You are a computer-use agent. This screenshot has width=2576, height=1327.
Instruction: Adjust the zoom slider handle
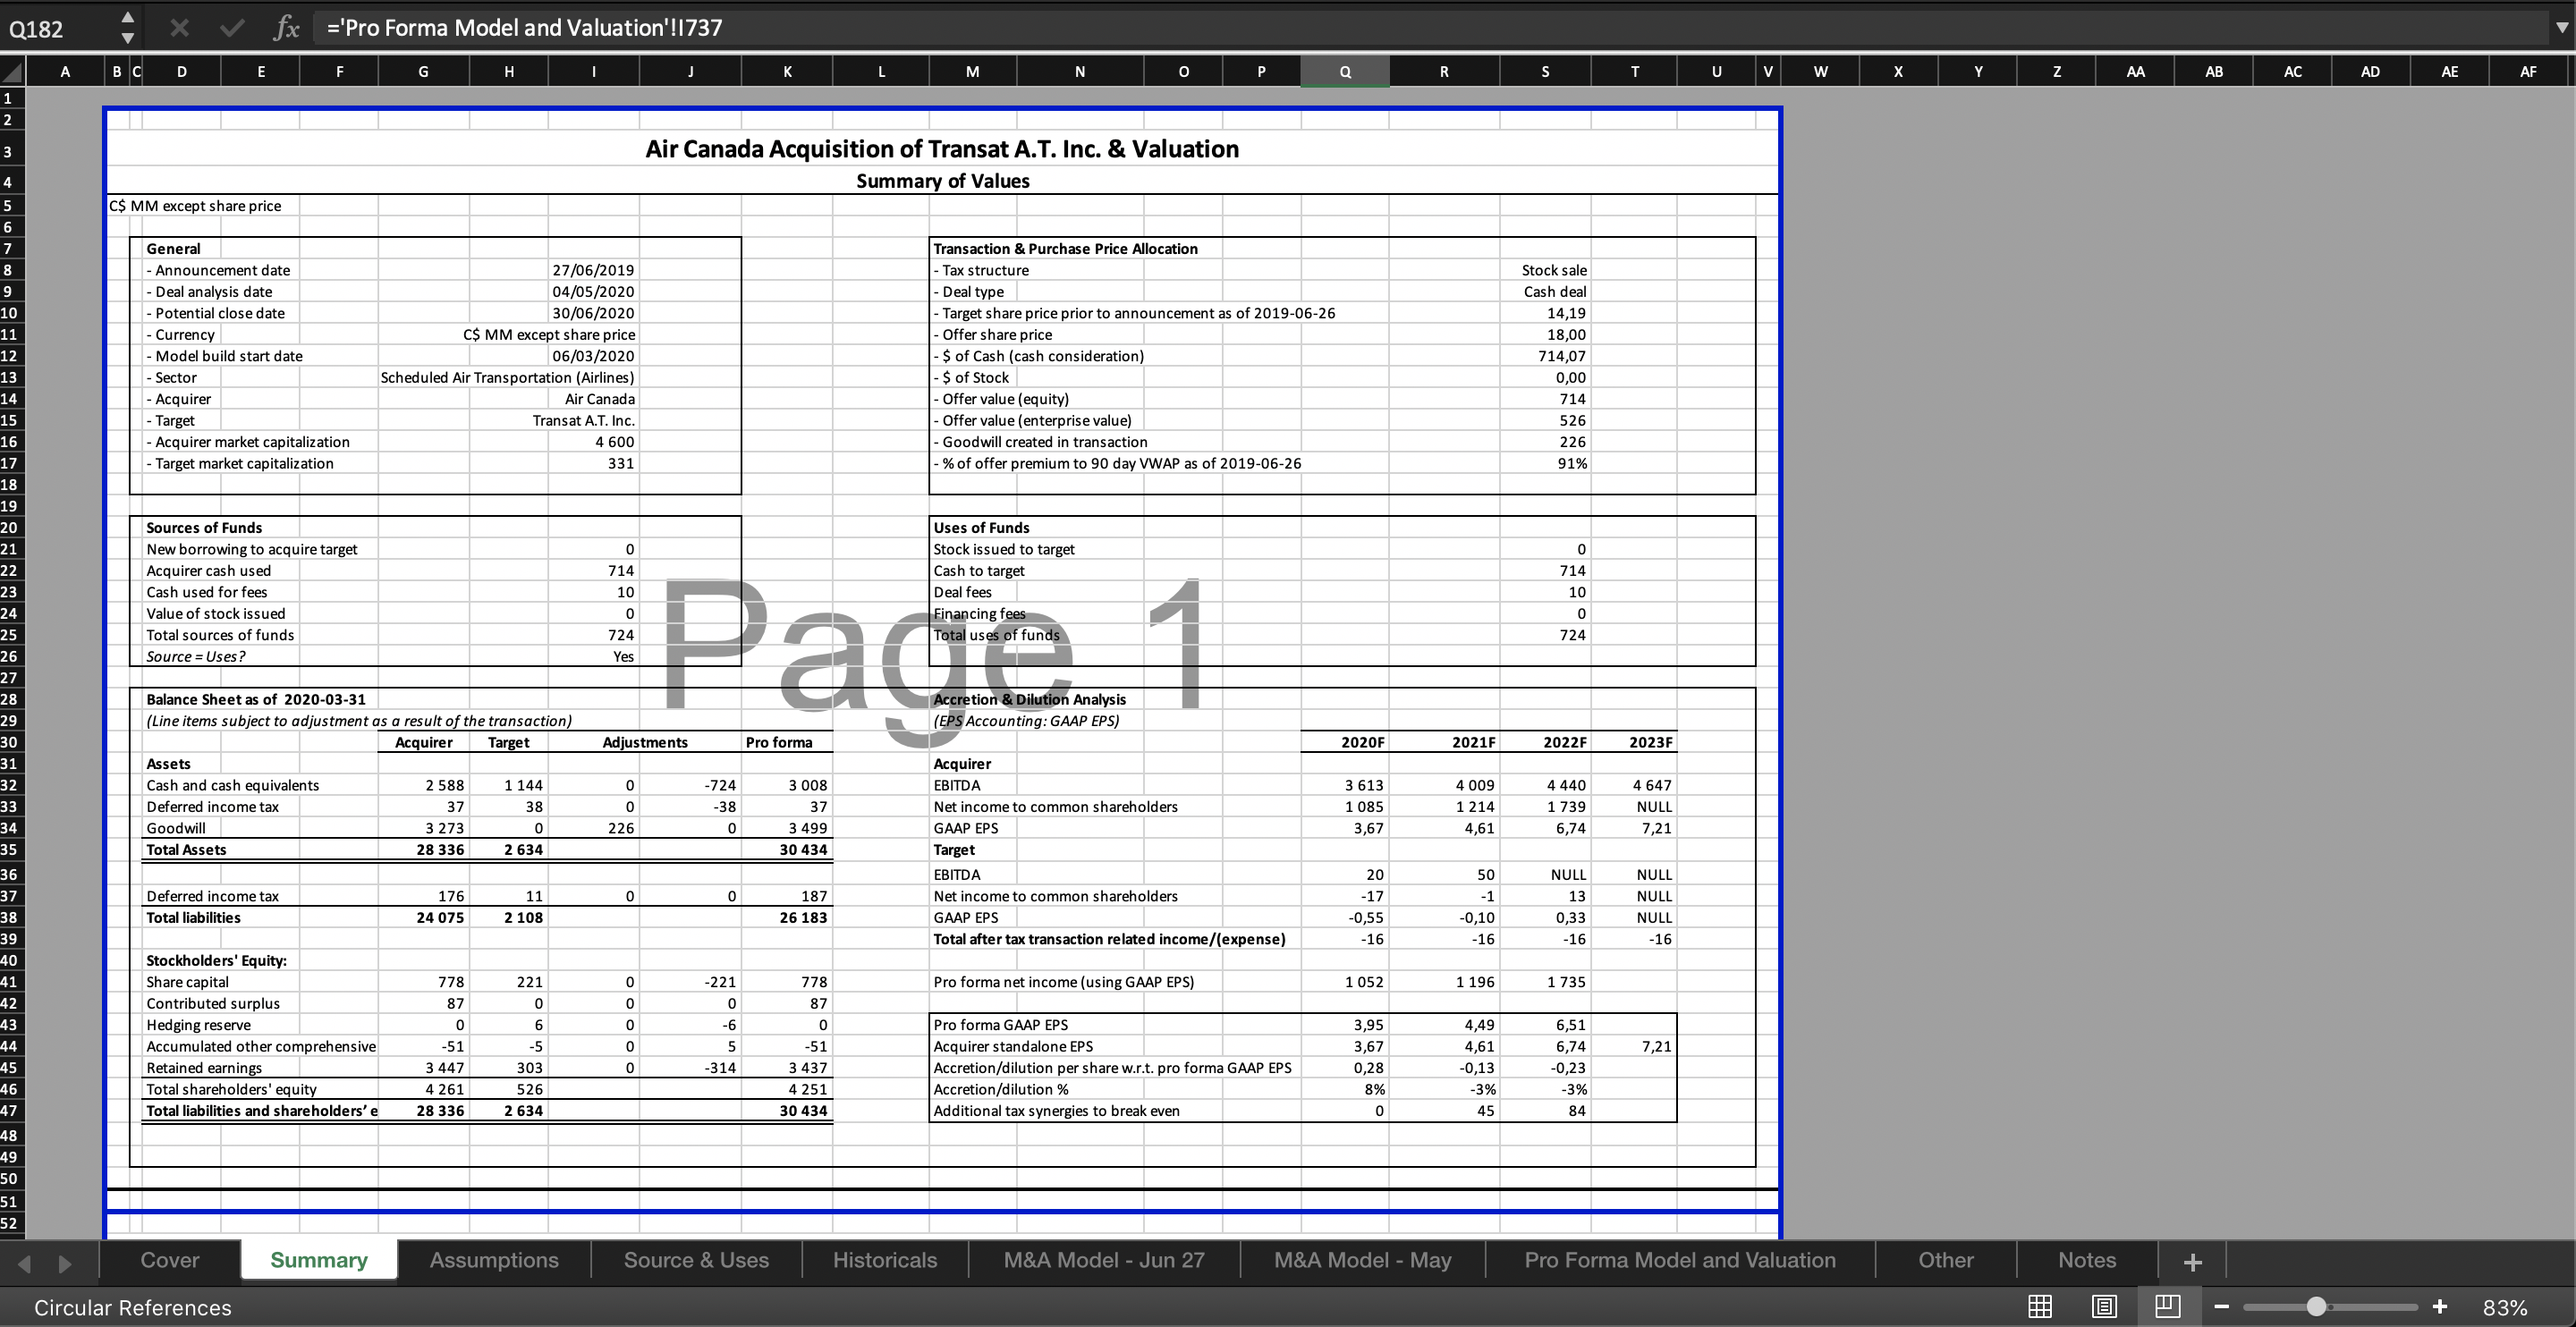[x=2316, y=1306]
